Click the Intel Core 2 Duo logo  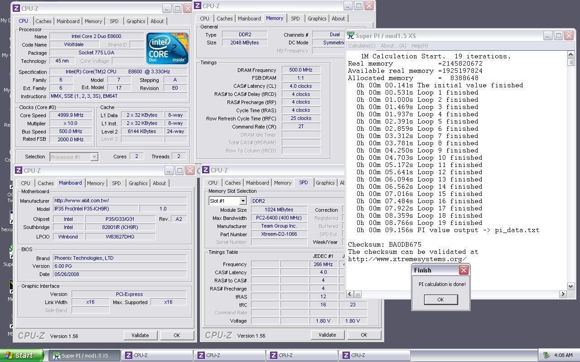click(167, 48)
